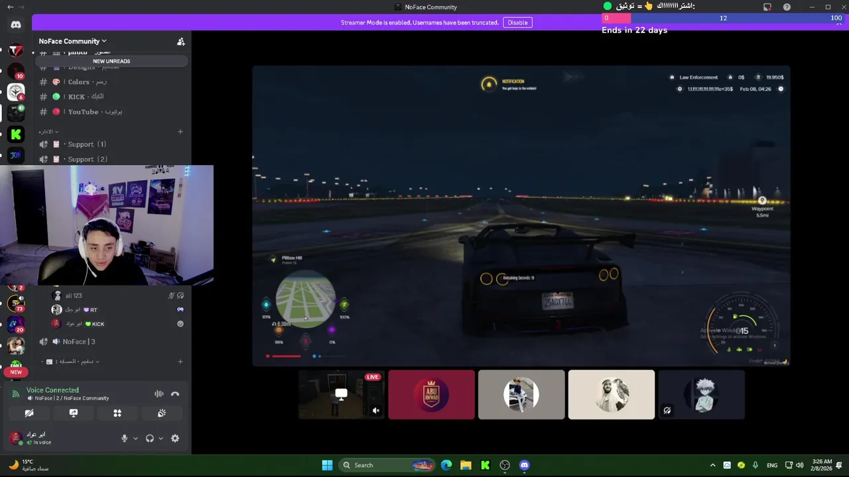Open the red T7 server icon
Image resolution: width=849 pixels, height=477 pixels.
(16, 50)
